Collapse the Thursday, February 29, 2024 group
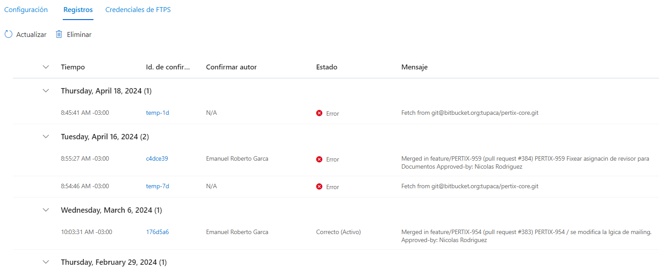 (x=45, y=262)
